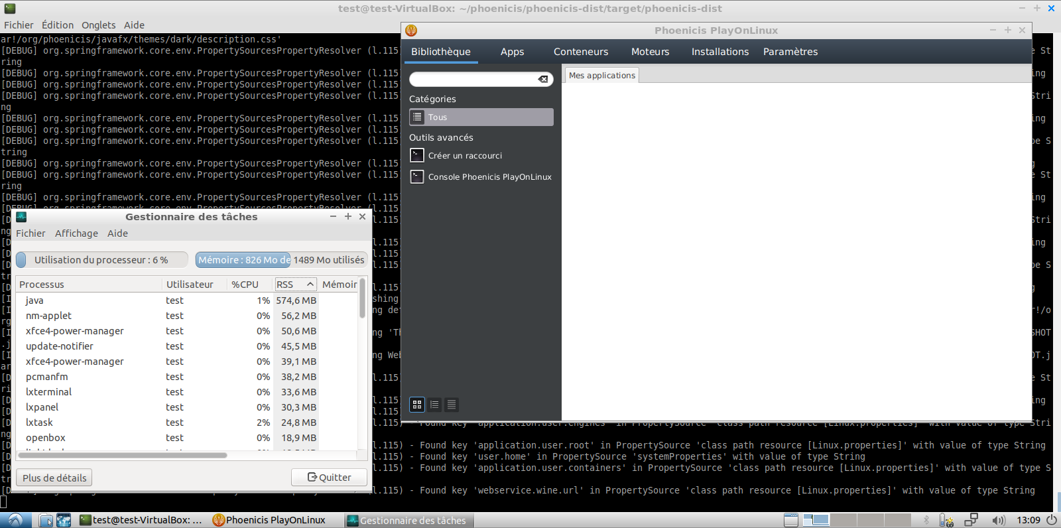
Task: Select the lxtask process row
Action: (x=187, y=423)
